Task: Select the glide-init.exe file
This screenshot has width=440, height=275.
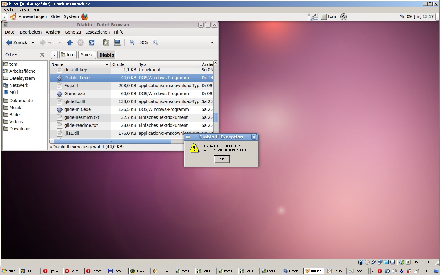Action: click(131, 109)
